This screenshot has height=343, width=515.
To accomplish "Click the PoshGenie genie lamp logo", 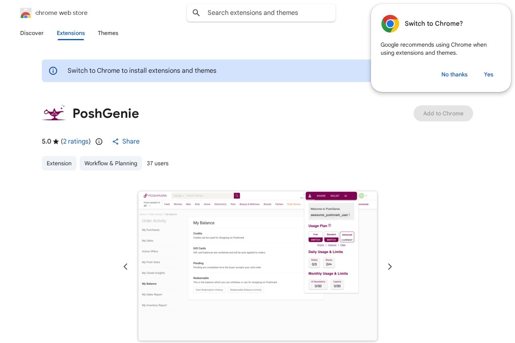I will click(x=54, y=113).
